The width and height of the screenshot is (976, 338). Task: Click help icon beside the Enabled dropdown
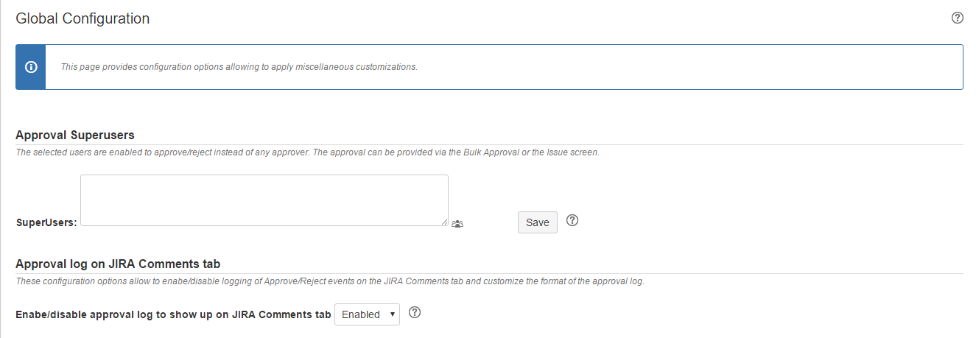coord(415,313)
